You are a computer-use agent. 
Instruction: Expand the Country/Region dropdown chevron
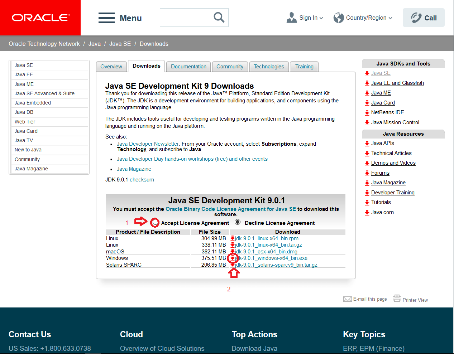pos(390,18)
